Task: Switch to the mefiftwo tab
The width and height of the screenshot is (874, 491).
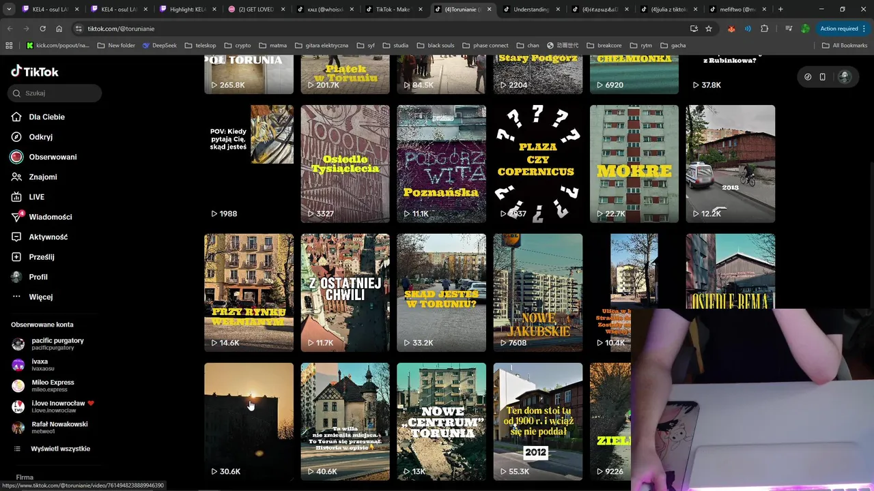Action: tap(737, 10)
